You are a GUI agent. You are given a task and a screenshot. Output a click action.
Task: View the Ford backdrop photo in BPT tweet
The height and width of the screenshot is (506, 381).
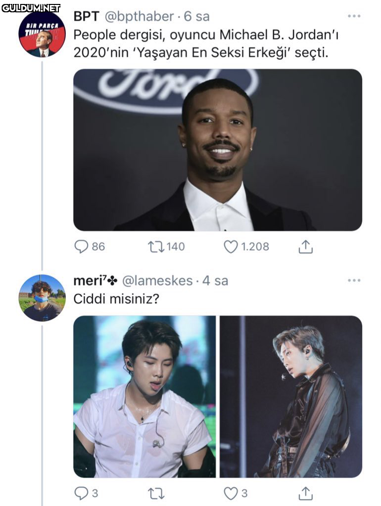point(218,150)
